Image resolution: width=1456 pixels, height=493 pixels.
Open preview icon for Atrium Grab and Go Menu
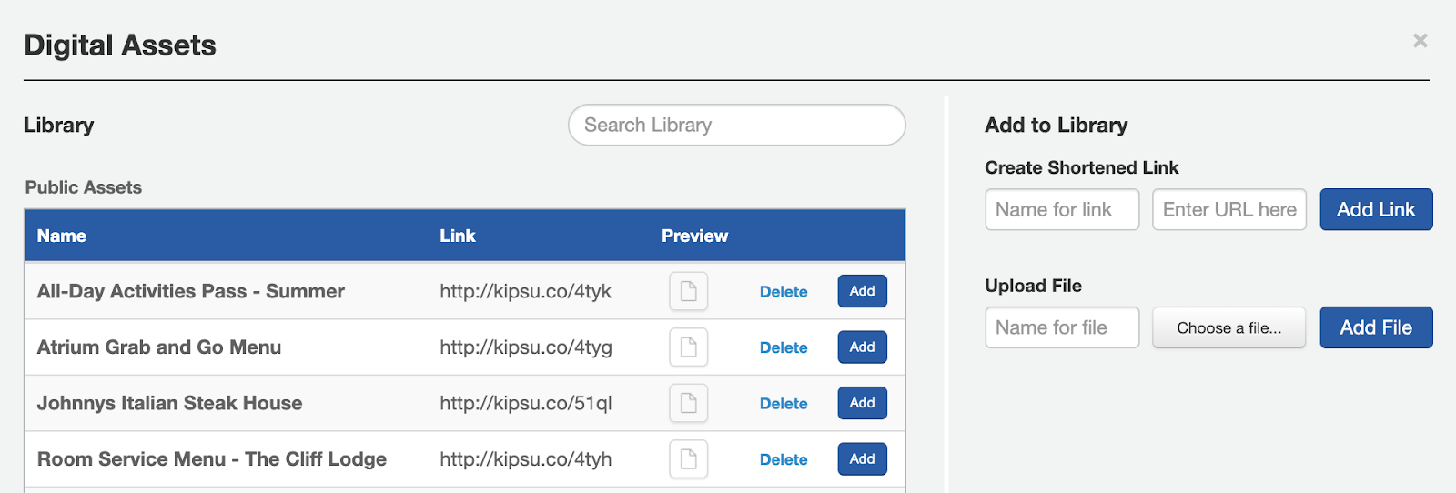point(689,347)
